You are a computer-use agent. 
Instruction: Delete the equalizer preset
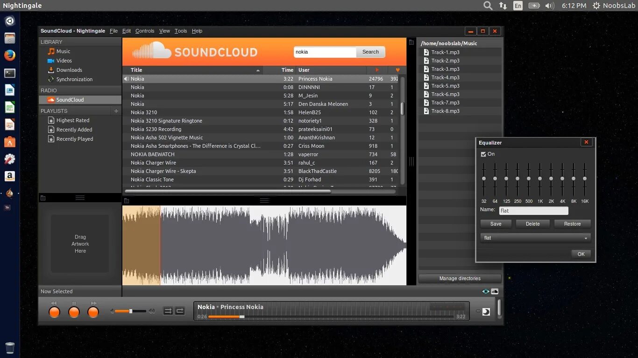click(532, 224)
